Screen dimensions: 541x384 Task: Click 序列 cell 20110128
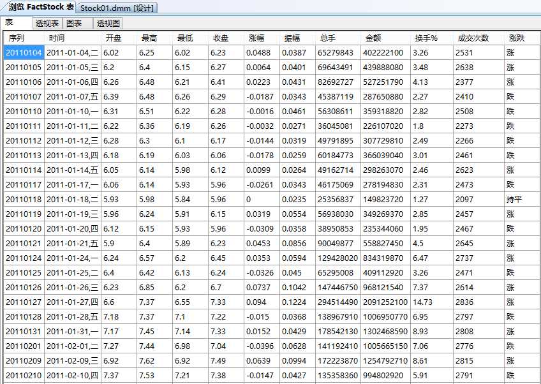click(x=24, y=317)
